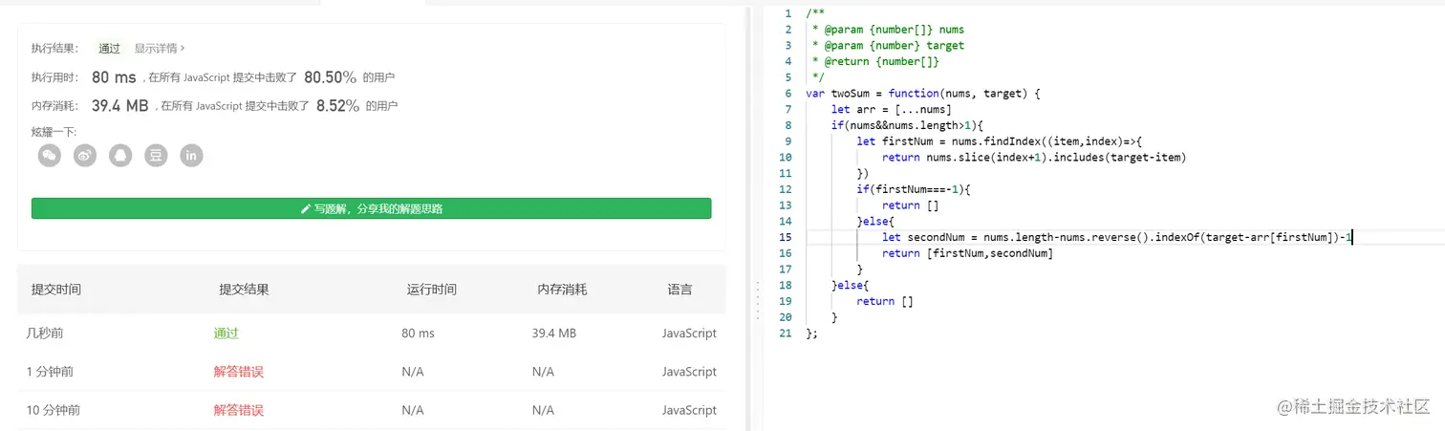Image resolution: width=1445 pixels, height=431 pixels.
Task: Click 'return [firstNum,secondNum]' code line
Action: coord(967,253)
